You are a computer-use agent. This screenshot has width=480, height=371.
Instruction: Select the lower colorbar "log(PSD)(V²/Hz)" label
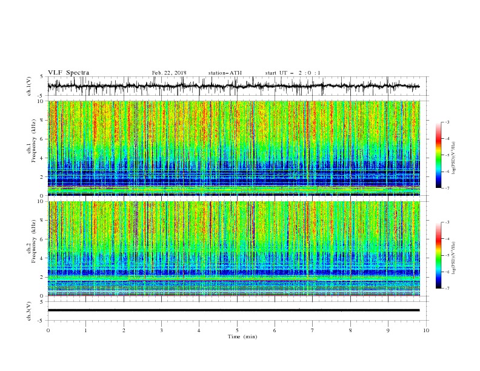[453, 258]
